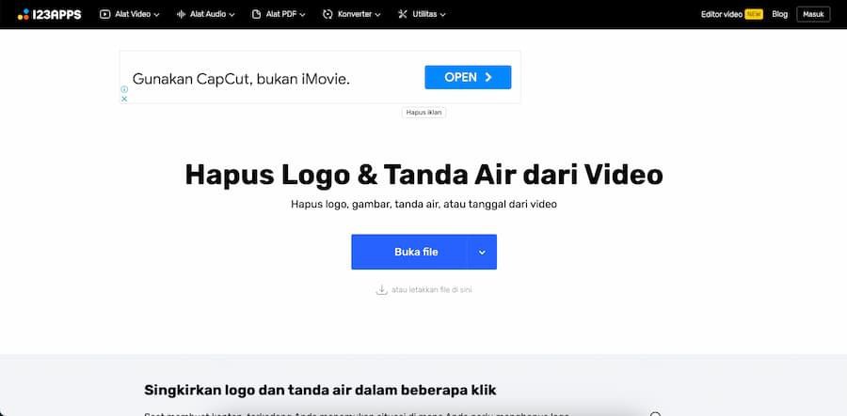
Task: Click the ad info icon
Action: (x=124, y=90)
